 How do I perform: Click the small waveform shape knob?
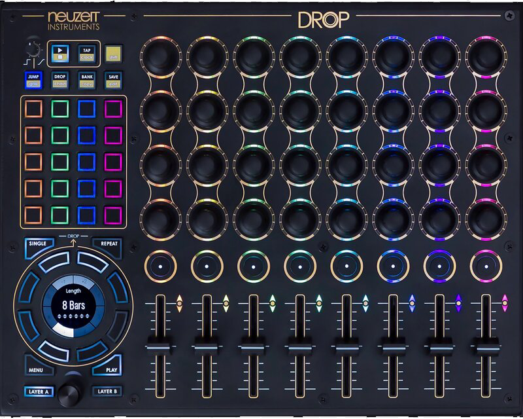(x=31, y=49)
